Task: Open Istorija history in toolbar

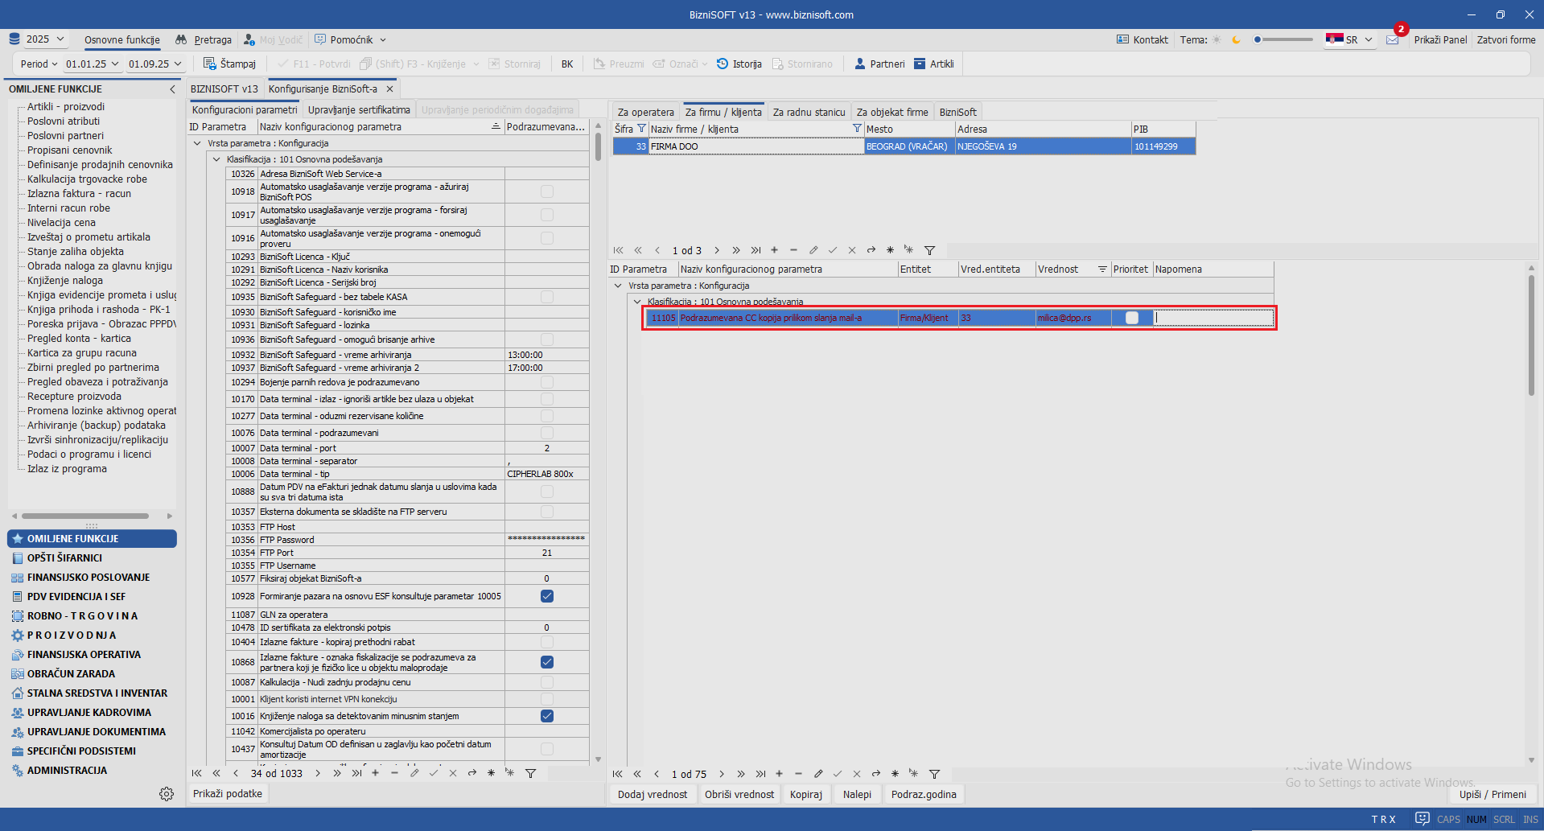Action: [723, 64]
